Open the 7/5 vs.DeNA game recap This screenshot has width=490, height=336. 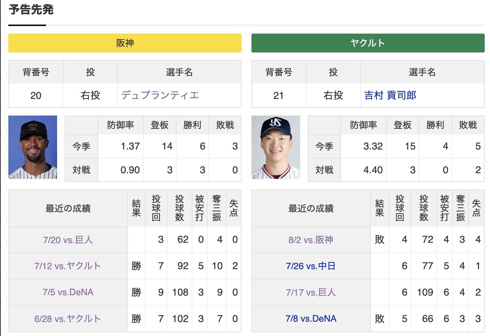[67, 293]
